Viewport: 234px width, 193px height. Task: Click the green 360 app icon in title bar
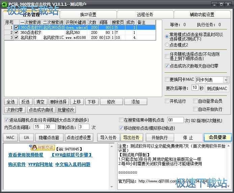(4, 4)
